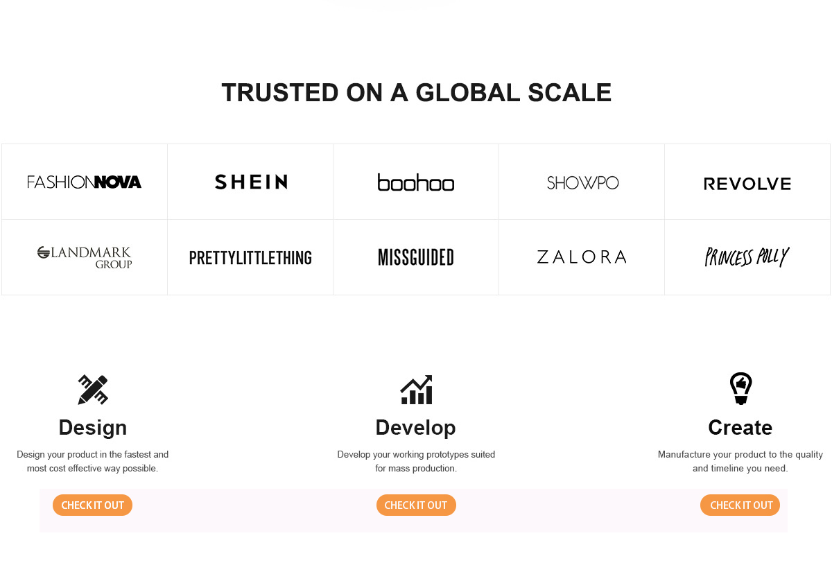
Task: Click the Develop heading
Action: click(x=416, y=428)
